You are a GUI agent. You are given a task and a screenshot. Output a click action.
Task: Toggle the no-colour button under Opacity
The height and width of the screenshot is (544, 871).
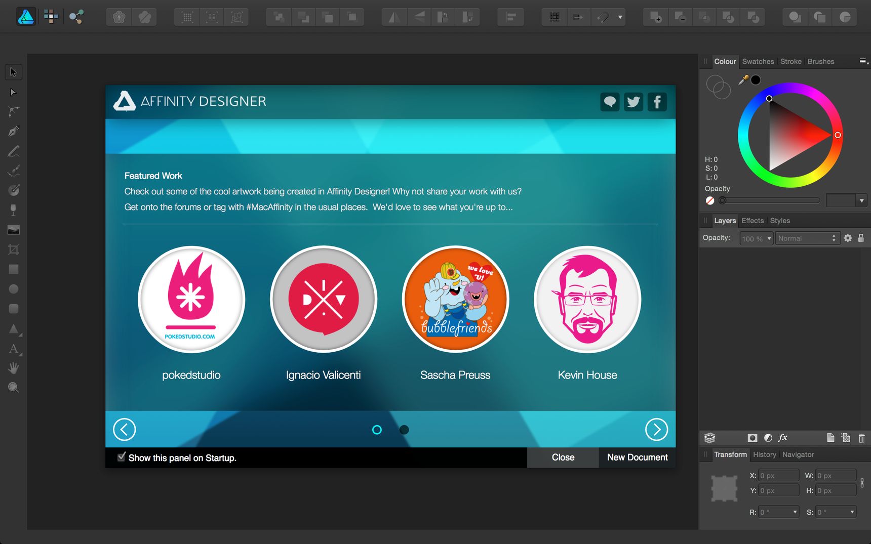pos(710,201)
